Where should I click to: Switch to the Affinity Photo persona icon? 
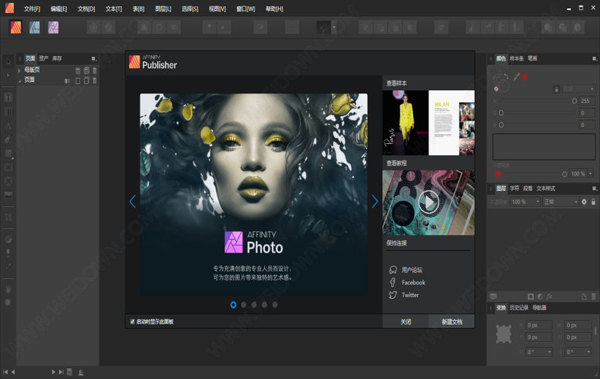click(x=53, y=27)
